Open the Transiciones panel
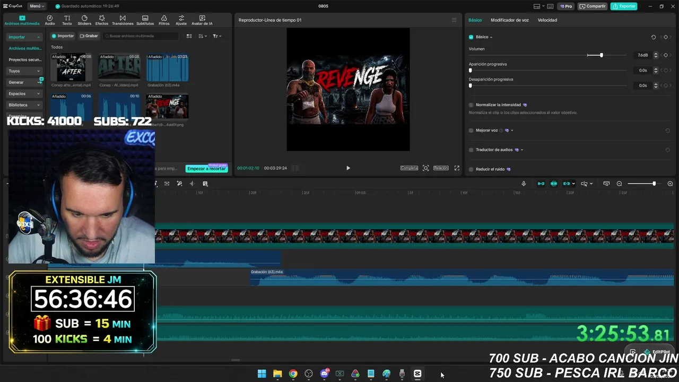This screenshot has height=382, width=679. (123, 20)
